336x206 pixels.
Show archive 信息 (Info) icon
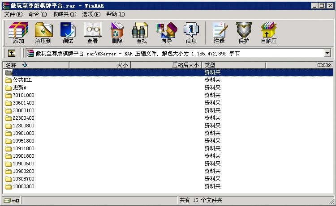(191, 33)
